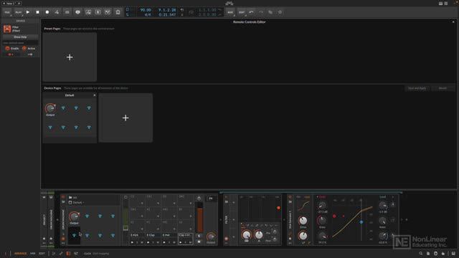Click the first empty mapping slot in the Default page bottom row

click(50, 128)
